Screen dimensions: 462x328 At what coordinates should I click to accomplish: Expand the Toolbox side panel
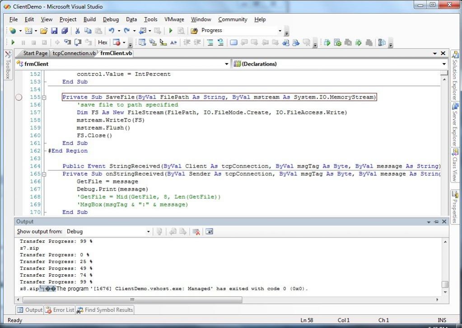[x=8, y=65]
